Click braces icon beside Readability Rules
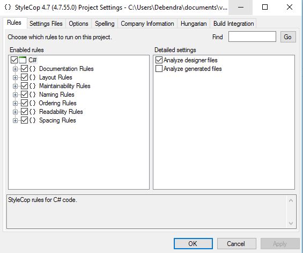303x253 pixels. point(33,112)
